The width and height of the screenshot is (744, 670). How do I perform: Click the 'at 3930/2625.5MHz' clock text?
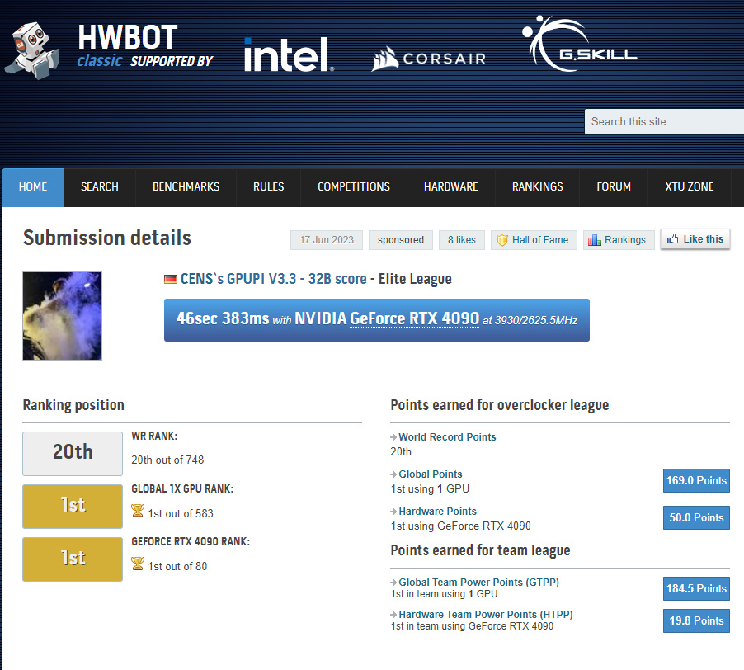pyautogui.click(x=530, y=321)
